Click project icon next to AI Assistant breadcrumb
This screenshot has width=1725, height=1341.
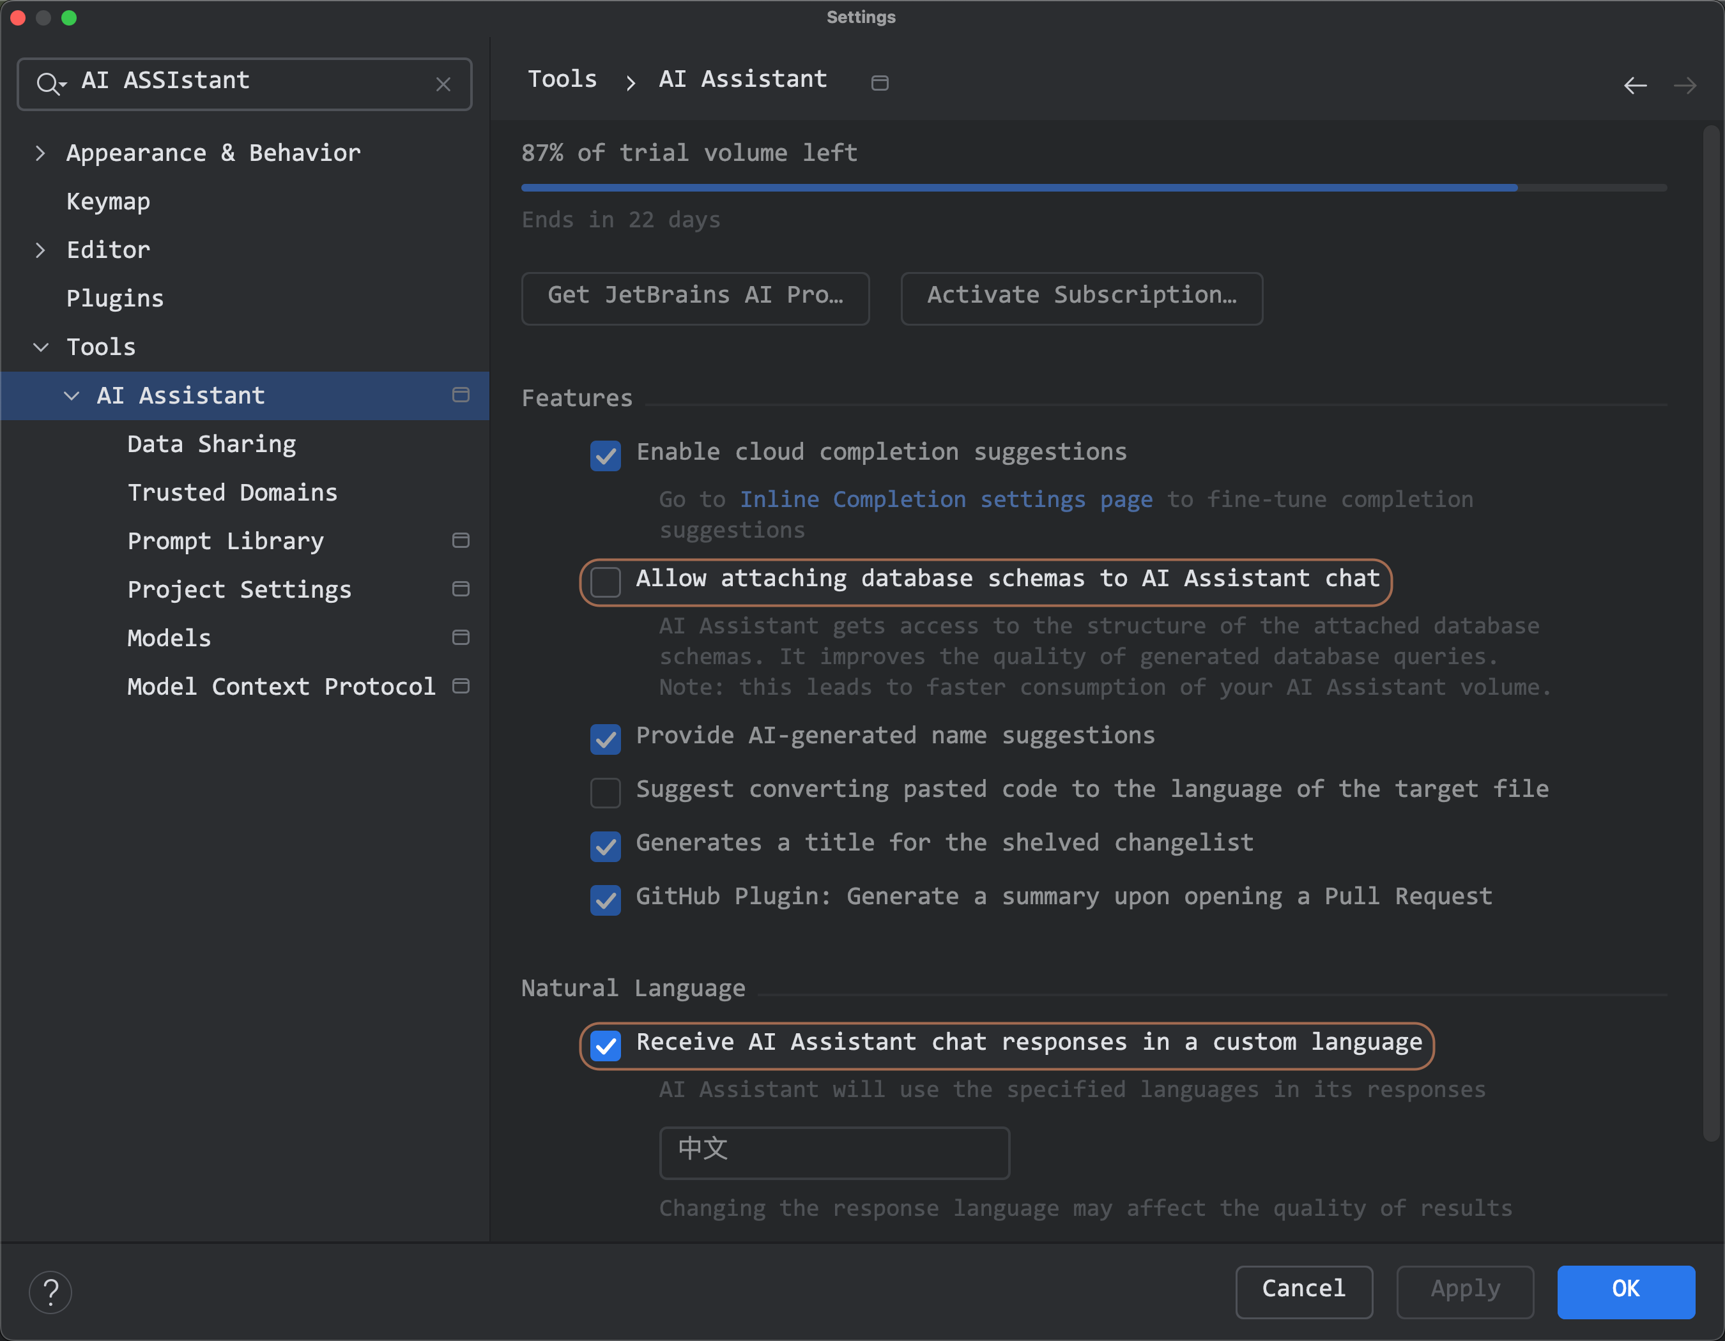pos(879,83)
